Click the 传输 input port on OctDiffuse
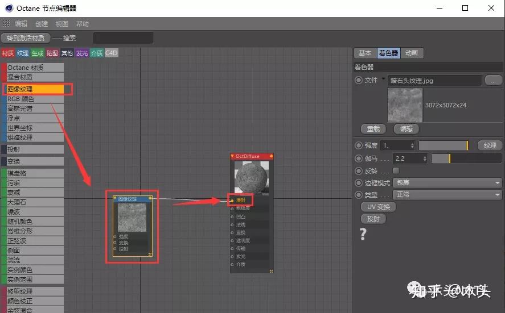The width and height of the screenshot is (505, 313). coord(232,248)
